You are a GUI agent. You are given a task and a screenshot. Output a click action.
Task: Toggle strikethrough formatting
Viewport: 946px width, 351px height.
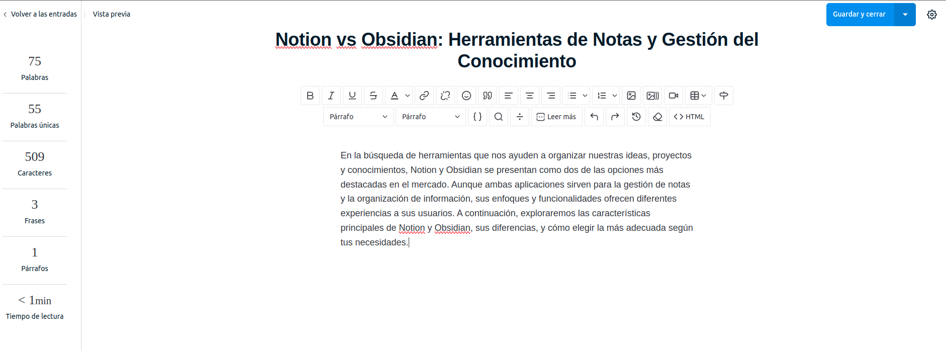(x=373, y=96)
